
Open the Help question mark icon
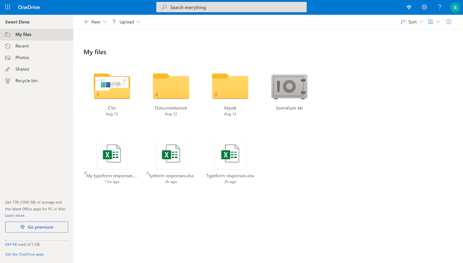click(x=440, y=7)
